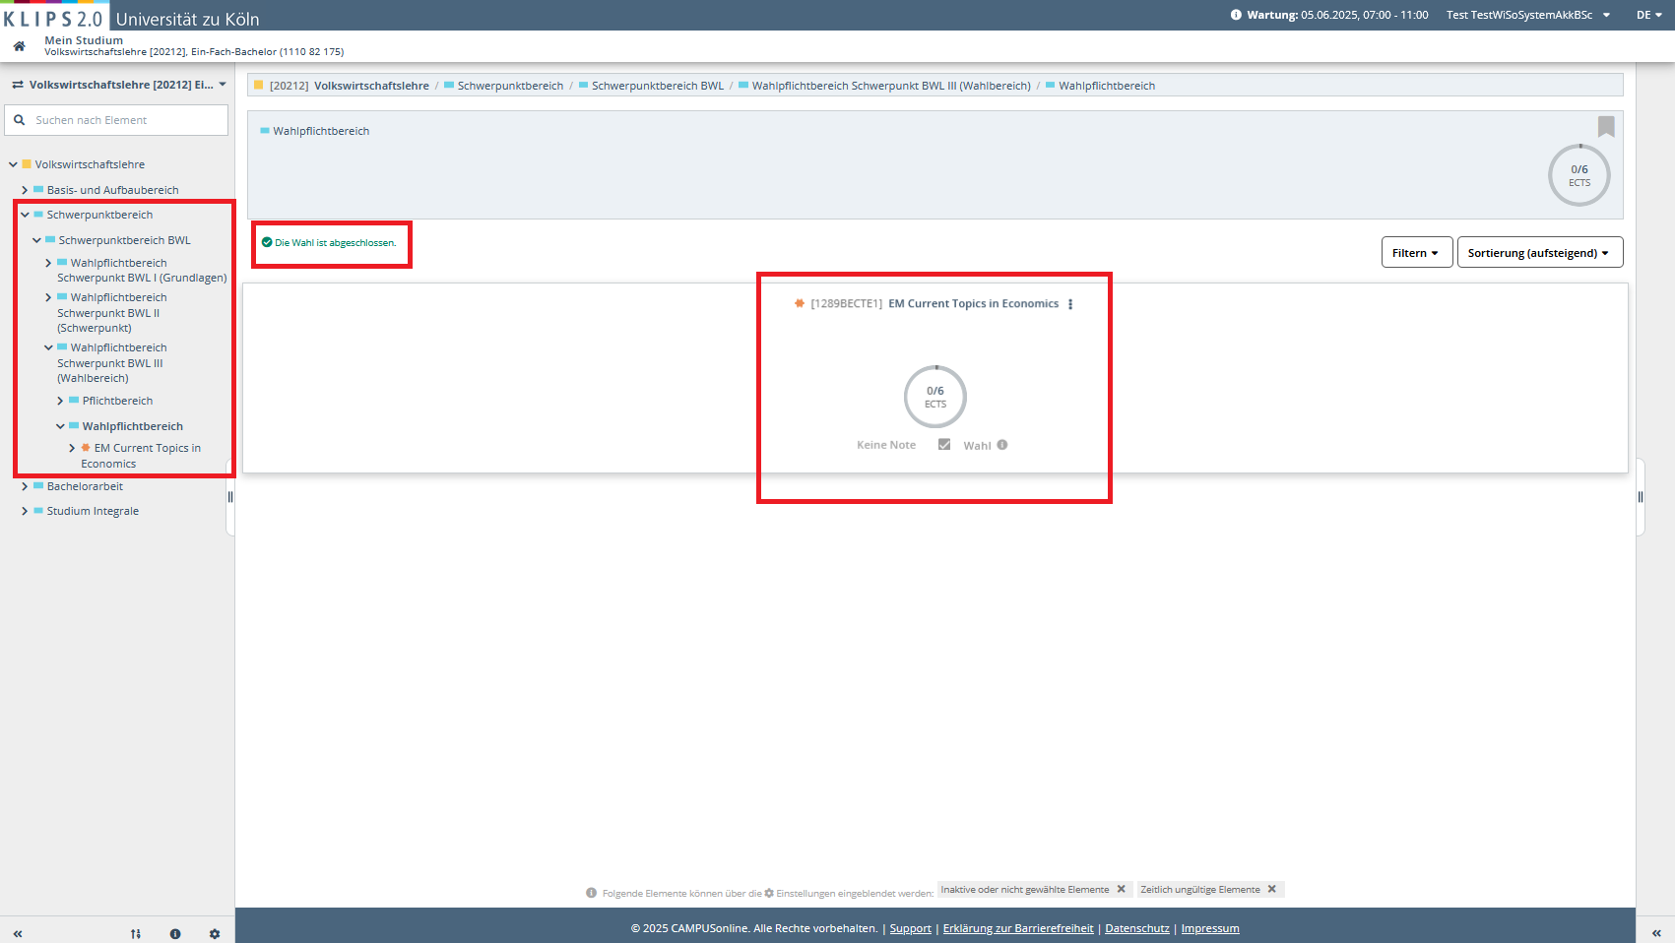The image size is (1675, 943).
Task: Collapse the Schwerpunktbereich BWL node arrow
Action: coord(36,240)
